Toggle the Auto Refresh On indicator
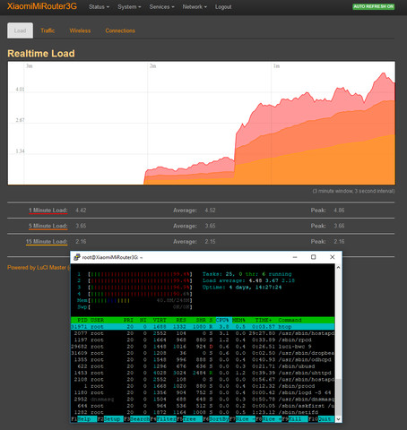This screenshot has width=407, height=430. pyautogui.click(x=373, y=6)
